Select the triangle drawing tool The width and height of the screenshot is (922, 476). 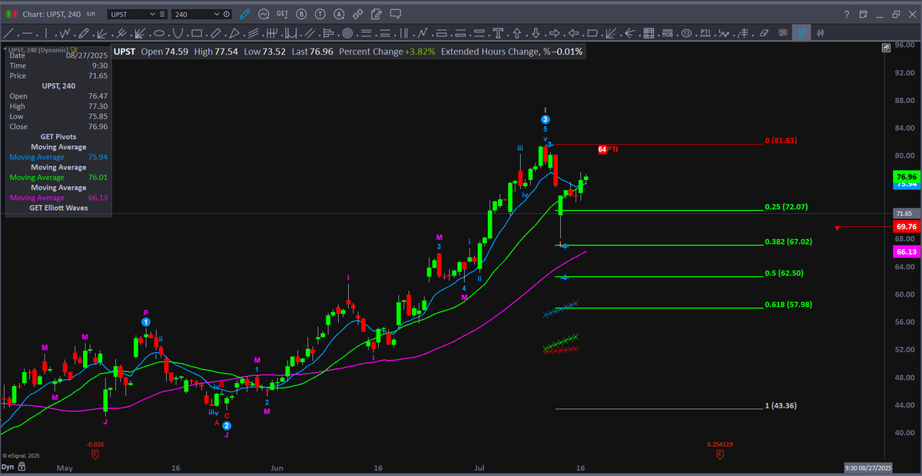(x=234, y=33)
